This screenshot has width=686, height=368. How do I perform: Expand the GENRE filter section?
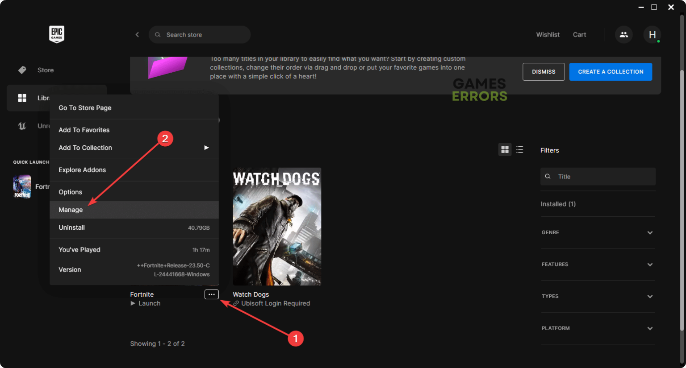(x=598, y=232)
